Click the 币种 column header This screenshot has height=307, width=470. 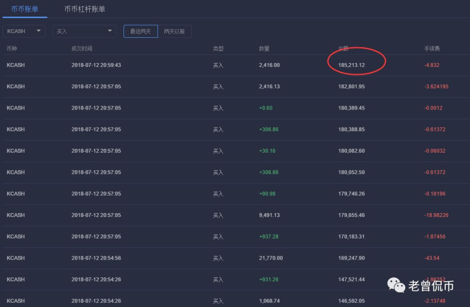pos(13,48)
